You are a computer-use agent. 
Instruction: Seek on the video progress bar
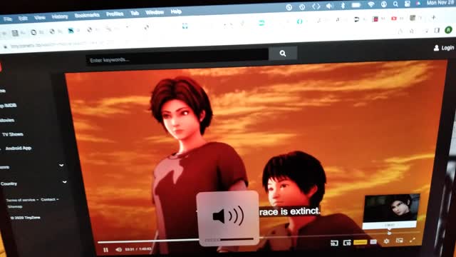tap(259, 238)
